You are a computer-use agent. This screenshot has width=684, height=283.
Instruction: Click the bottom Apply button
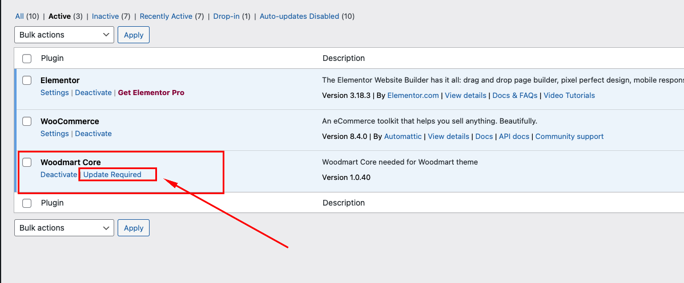134,228
